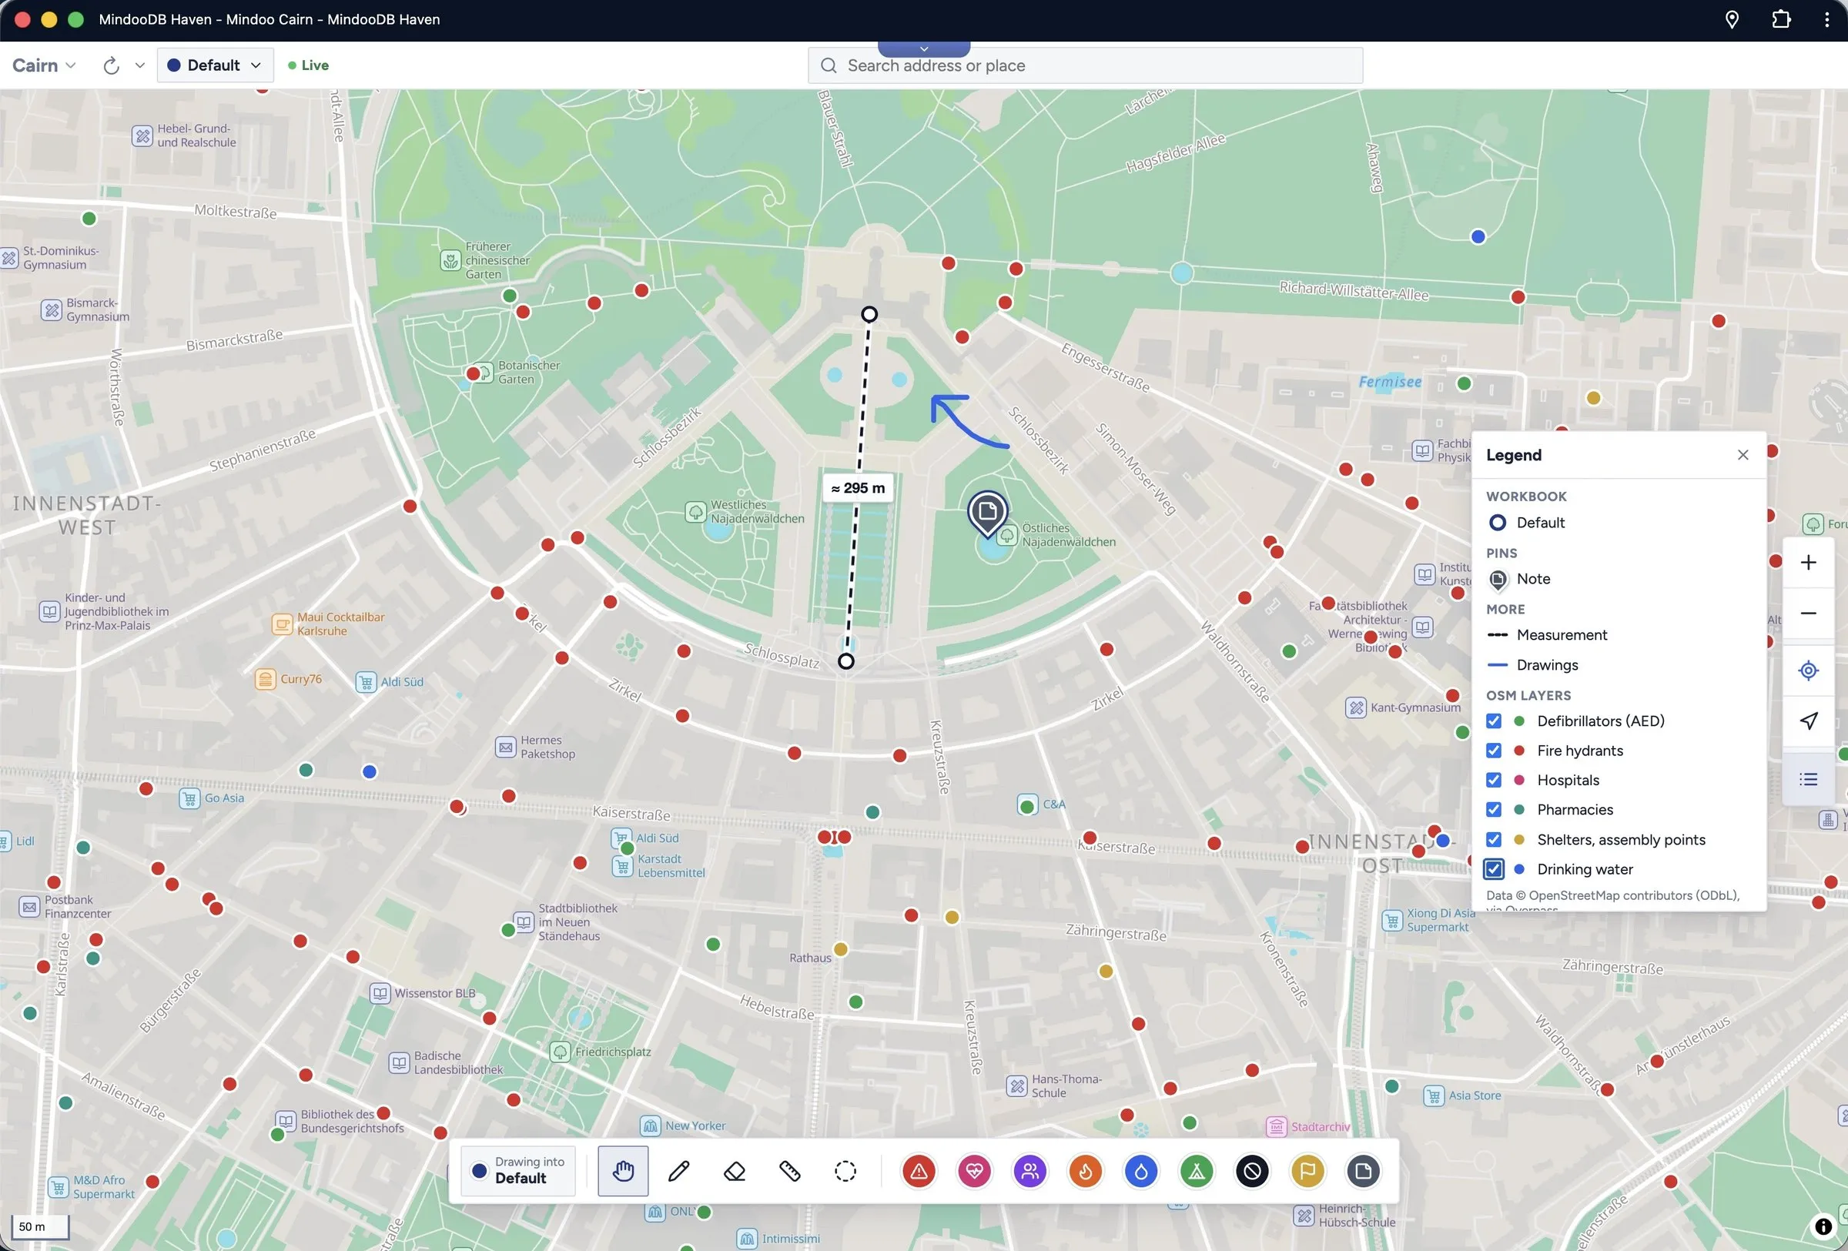This screenshot has width=1848, height=1251.
Task: Select the hand pan tool
Action: (x=623, y=1171)
